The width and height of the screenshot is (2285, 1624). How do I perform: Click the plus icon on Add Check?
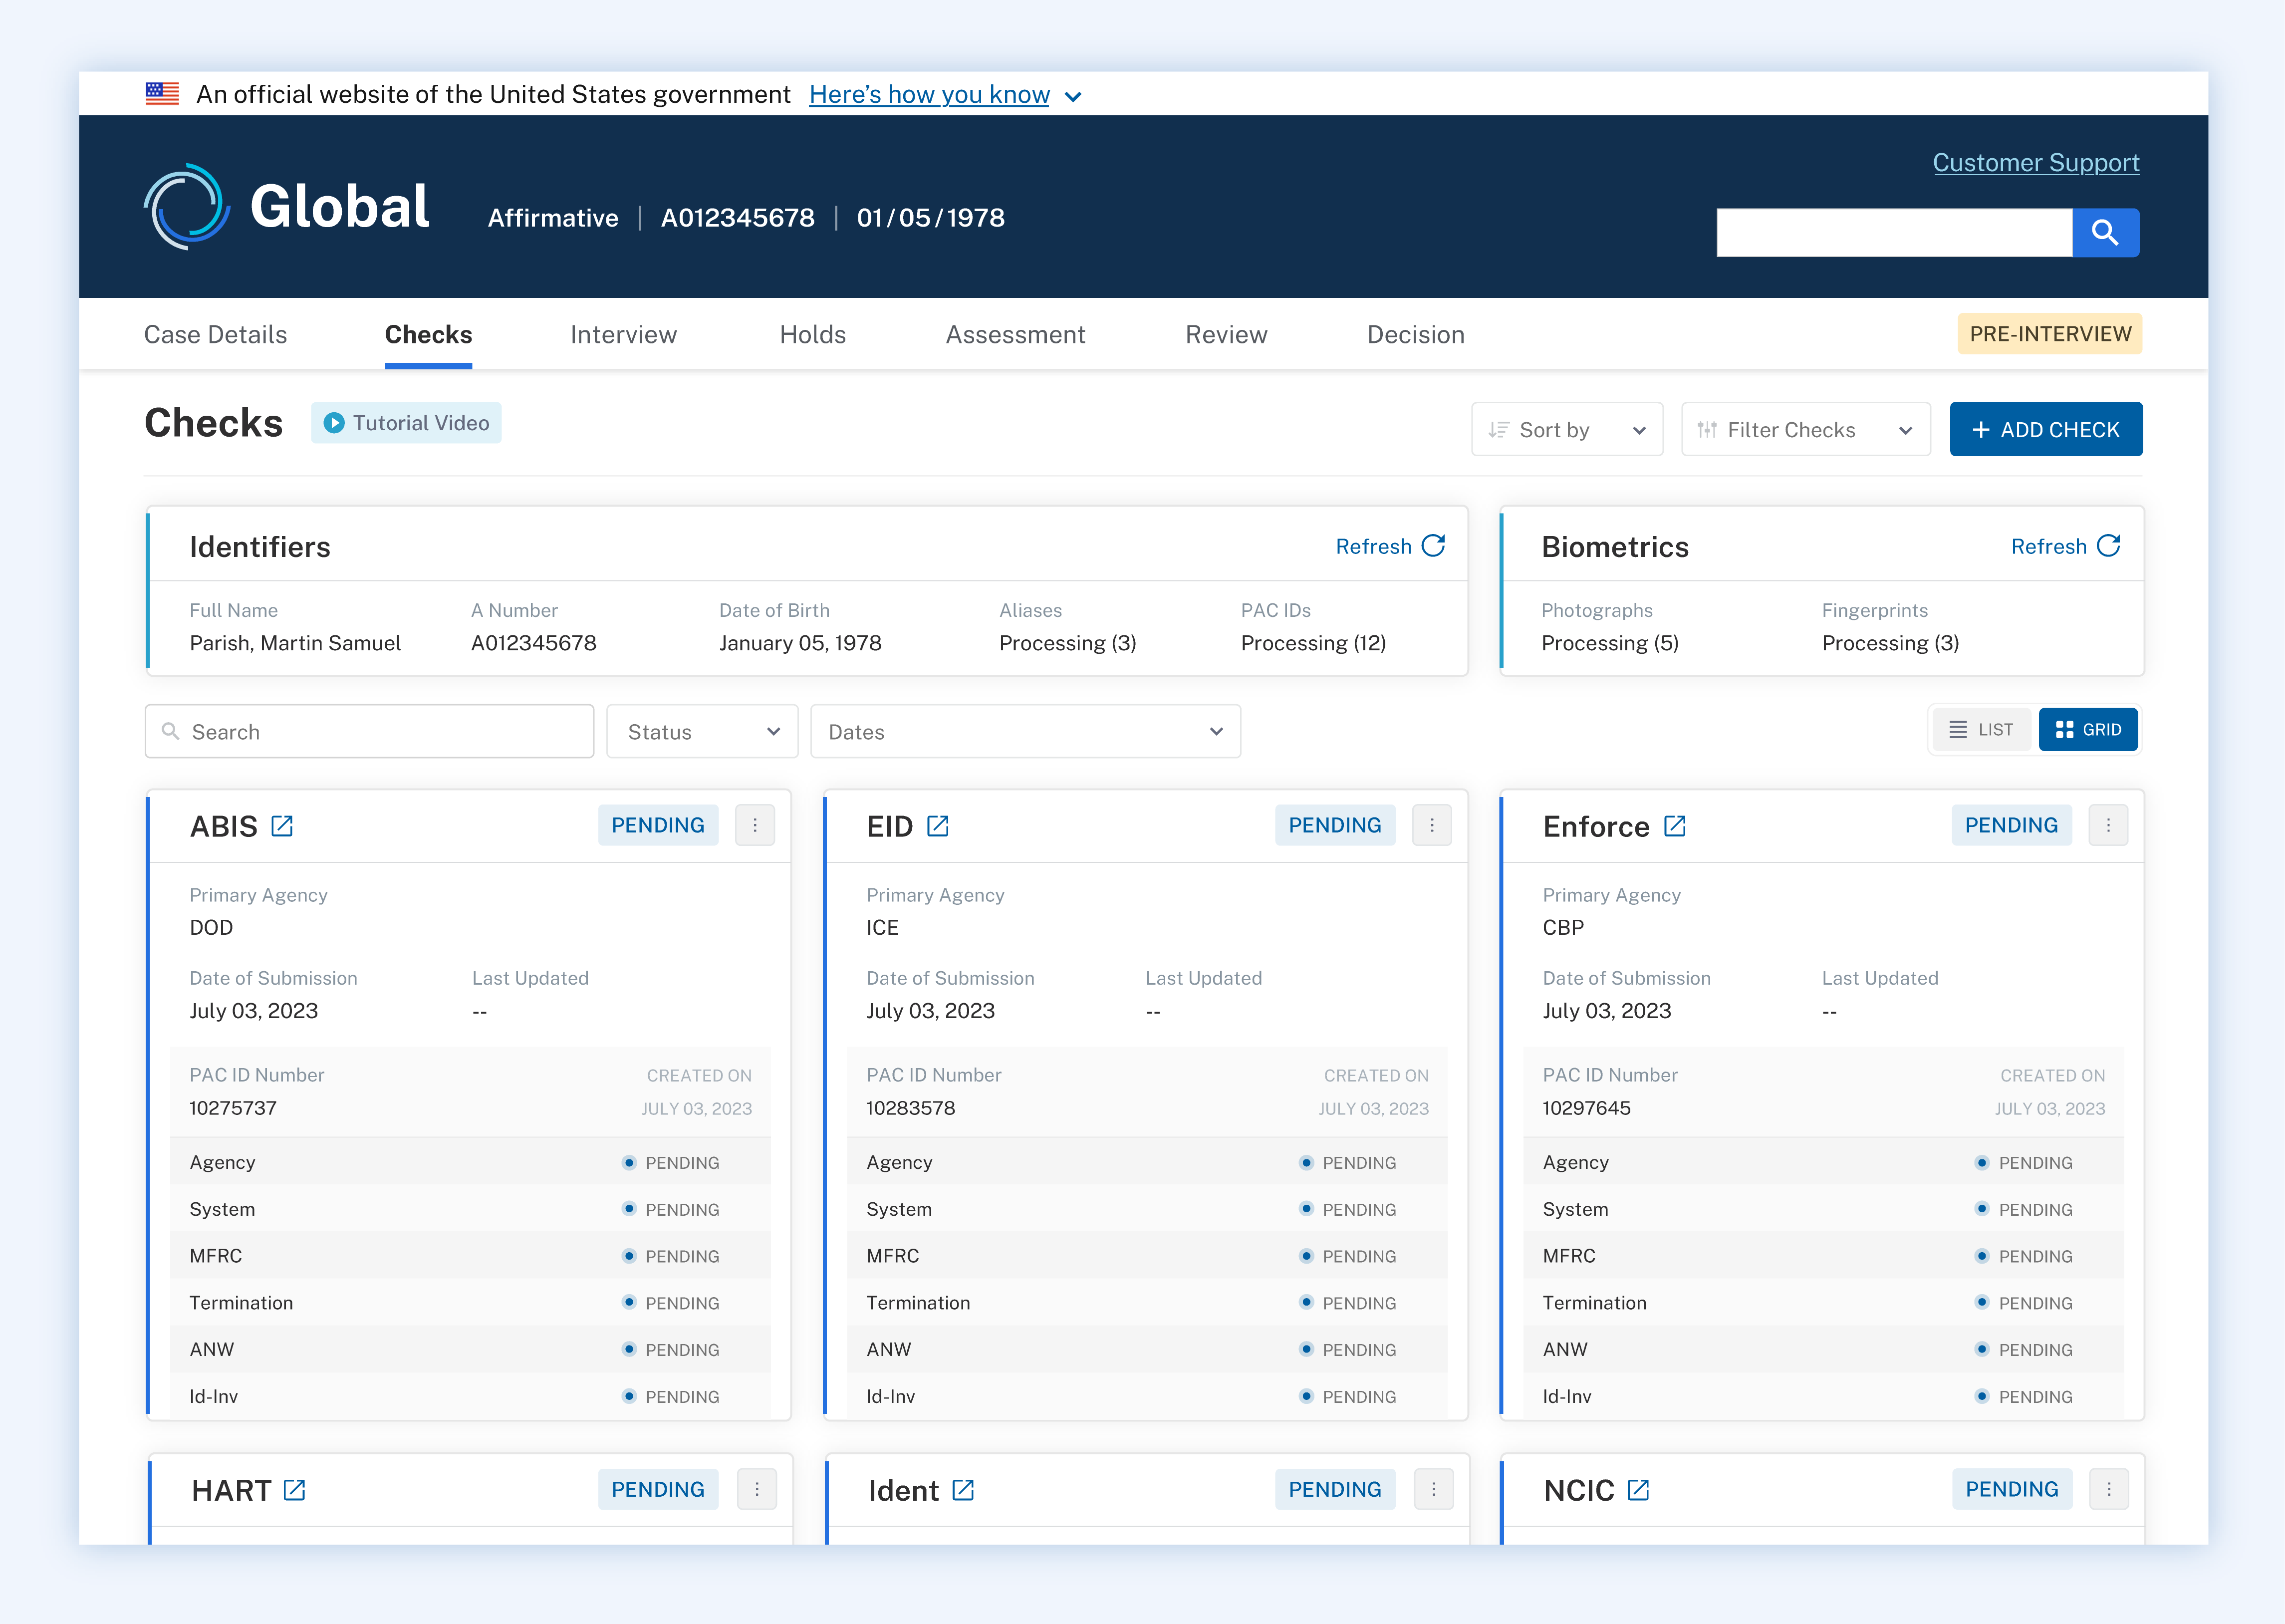(x=1981, y=430)
